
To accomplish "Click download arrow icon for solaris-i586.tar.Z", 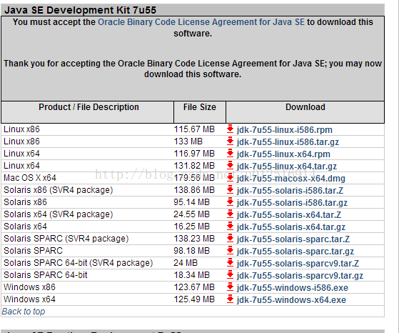I will (230, 190).
